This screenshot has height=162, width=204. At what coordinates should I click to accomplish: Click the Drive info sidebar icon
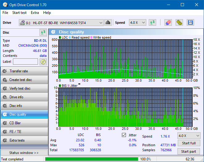coord(5,97)
